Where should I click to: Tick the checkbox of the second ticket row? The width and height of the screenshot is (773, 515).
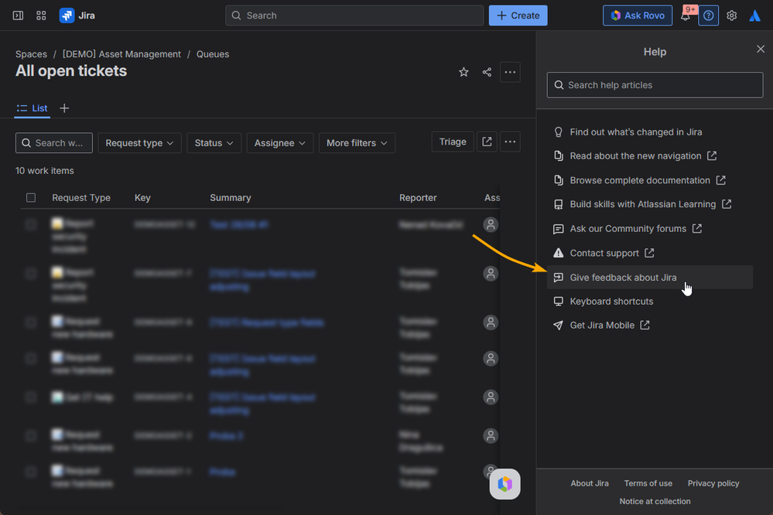click(x=31, y=274)
